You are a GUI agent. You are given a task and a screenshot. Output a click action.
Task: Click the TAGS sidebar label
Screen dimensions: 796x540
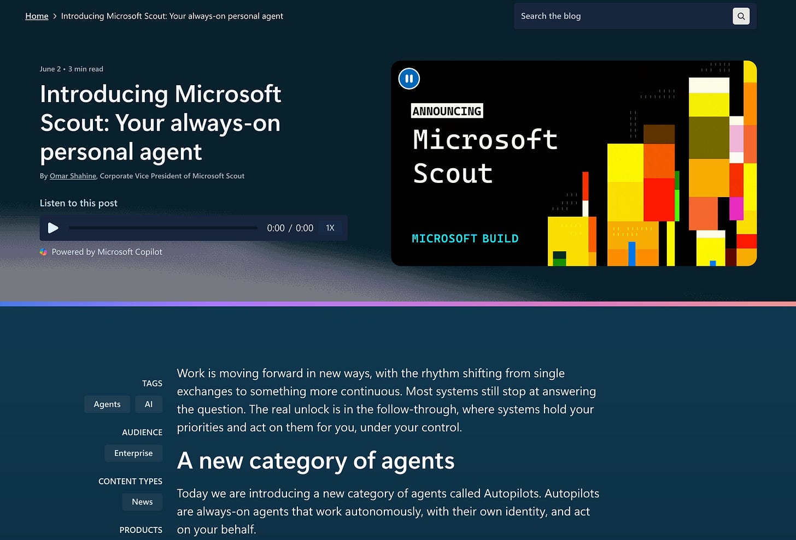(x=152, y=383)
